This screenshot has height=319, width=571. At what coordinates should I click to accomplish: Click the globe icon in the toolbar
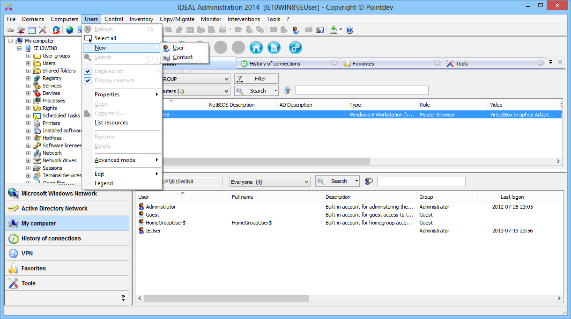(70, 30)
